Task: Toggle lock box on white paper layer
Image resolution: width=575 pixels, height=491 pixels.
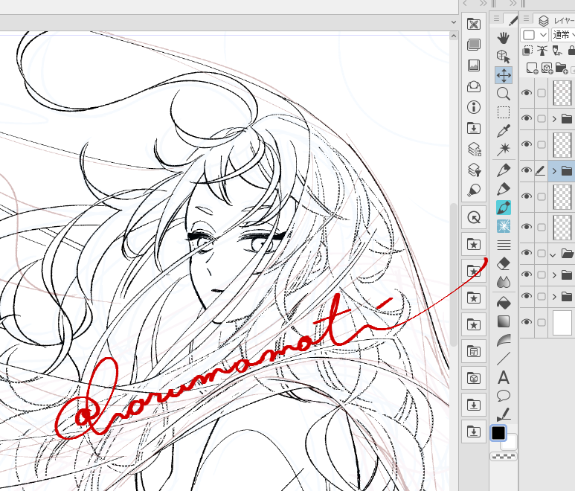Action: [x=542, y=322]
